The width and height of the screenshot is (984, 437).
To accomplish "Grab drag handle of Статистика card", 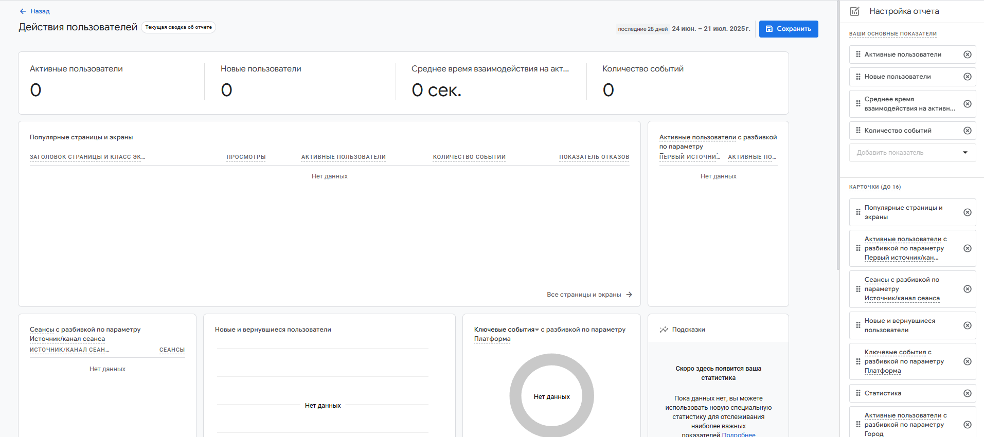I will coord(858,393).
